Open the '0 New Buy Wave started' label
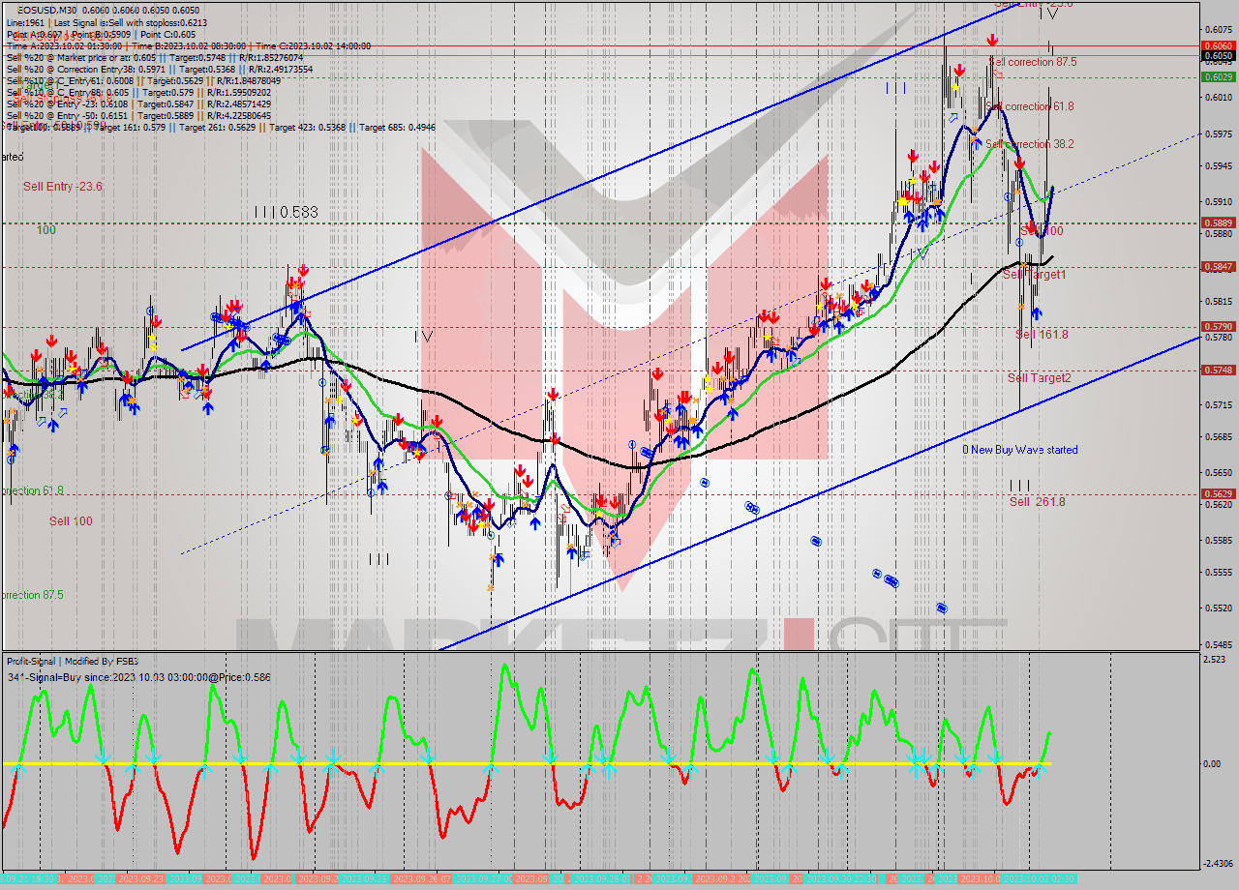The image size is (1239, 890). tap(1019, 450)
